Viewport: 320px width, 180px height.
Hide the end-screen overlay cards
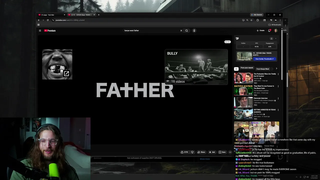(x=227, y=42)
